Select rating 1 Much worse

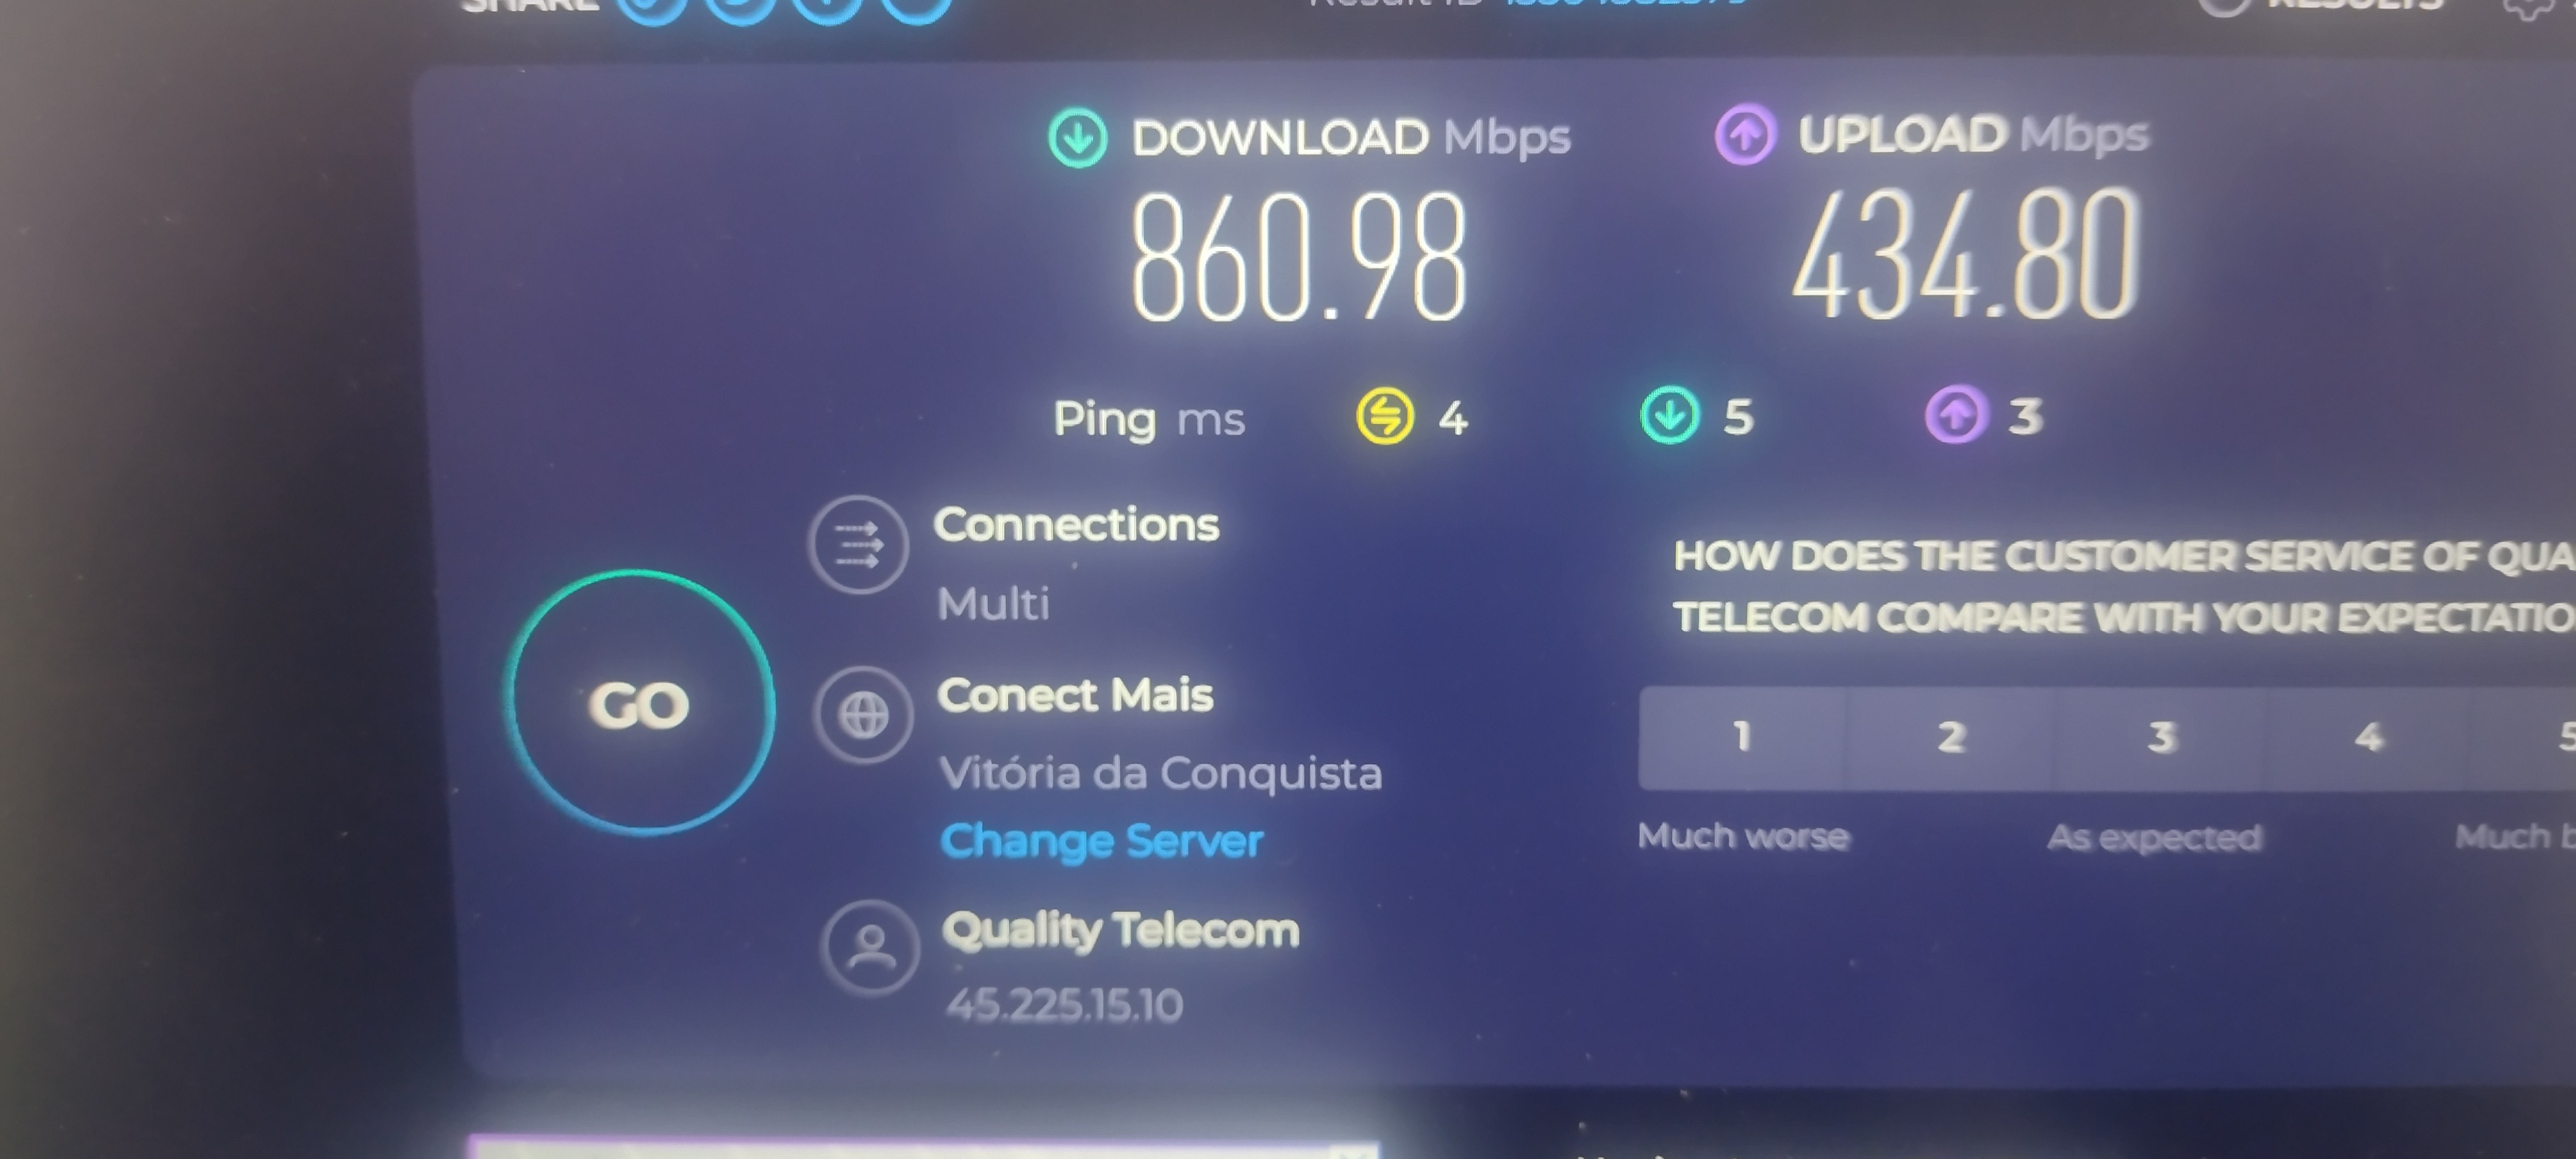1742,738
